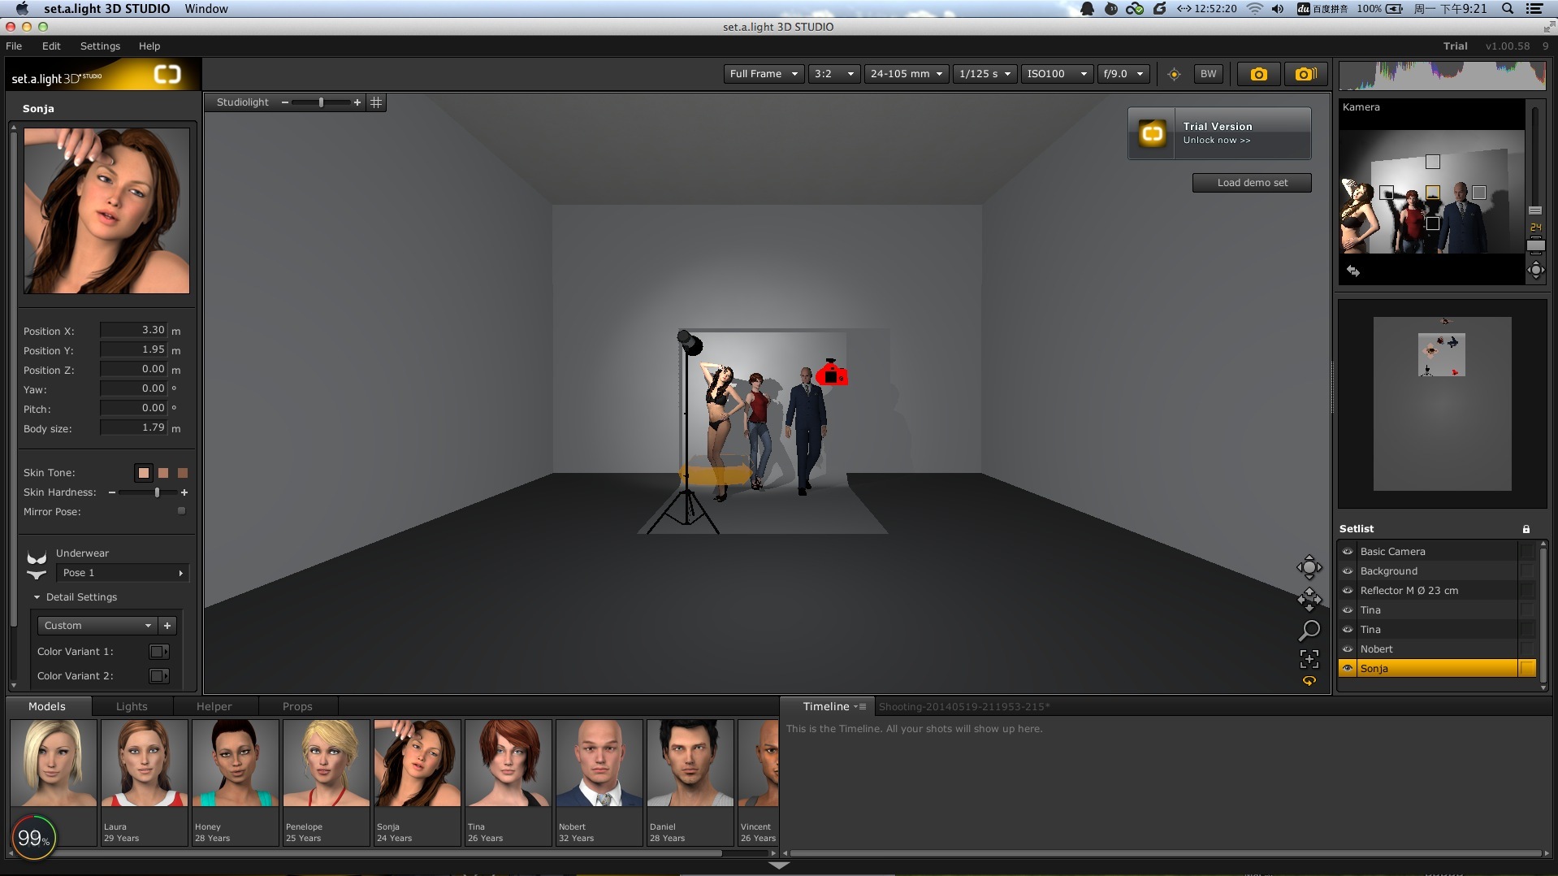This screenshot has height=876, width=1558.
Task: Collapse the Detail Settings section
Action: (x=37, y=597)
